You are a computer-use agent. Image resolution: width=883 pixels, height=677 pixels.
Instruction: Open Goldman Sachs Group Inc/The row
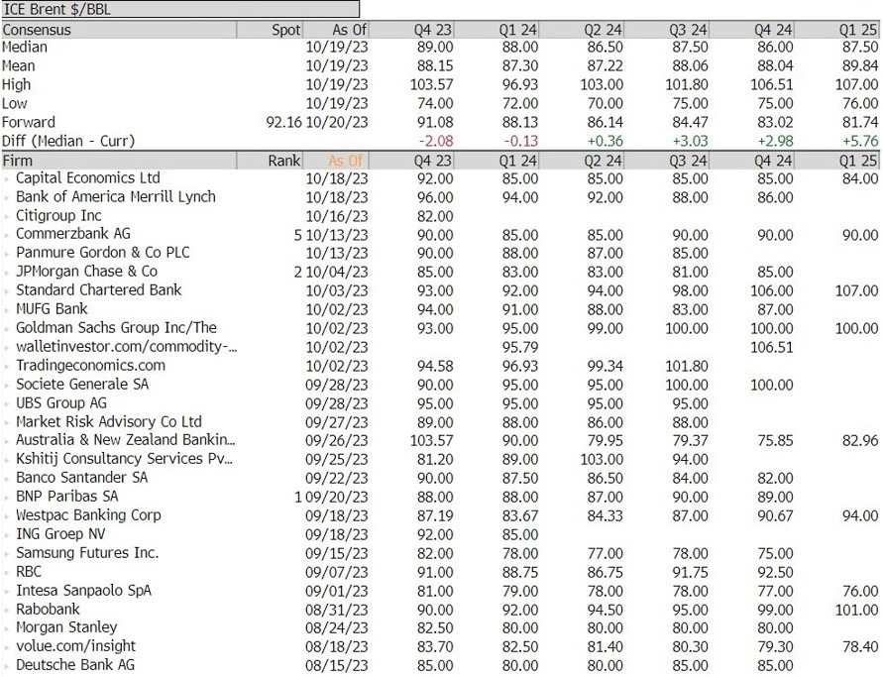pos(116,328)
